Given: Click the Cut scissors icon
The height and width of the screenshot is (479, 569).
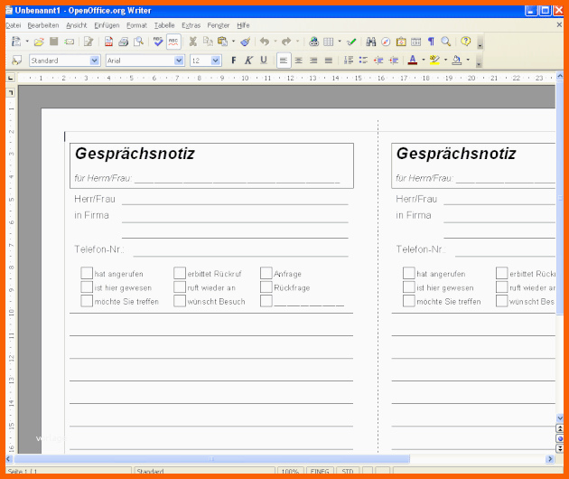Looking at the screenshot, I should tap(192, 42).
